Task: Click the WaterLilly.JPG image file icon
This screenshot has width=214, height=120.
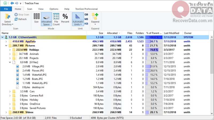Action: pos(17,83)
